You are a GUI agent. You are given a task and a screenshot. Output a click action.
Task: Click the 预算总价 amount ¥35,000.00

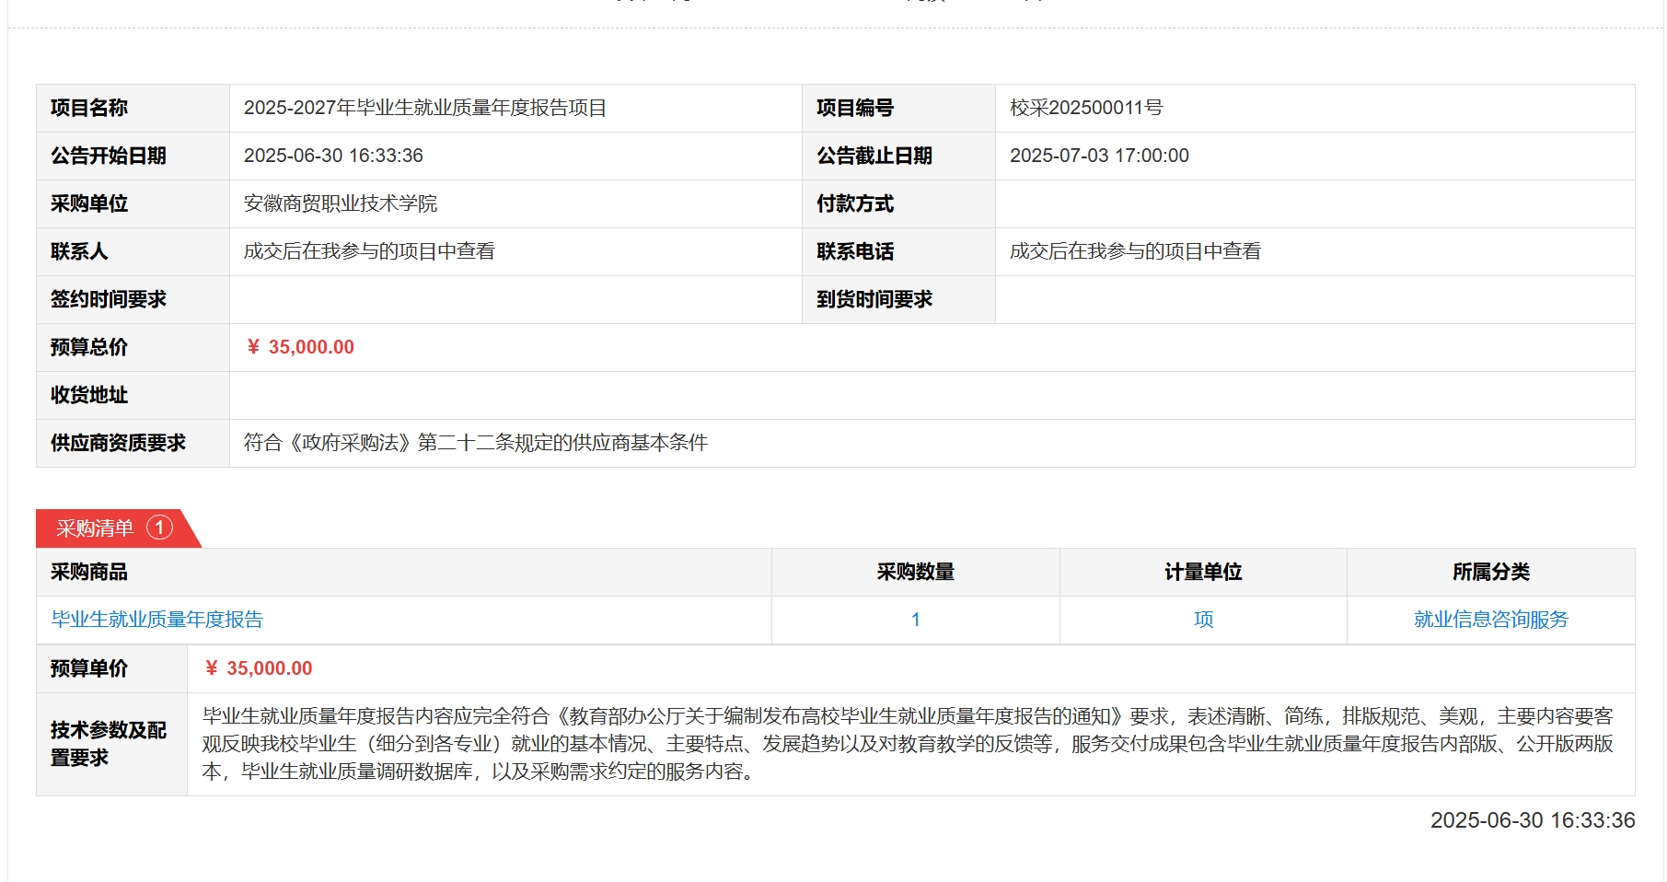[300, 347]
